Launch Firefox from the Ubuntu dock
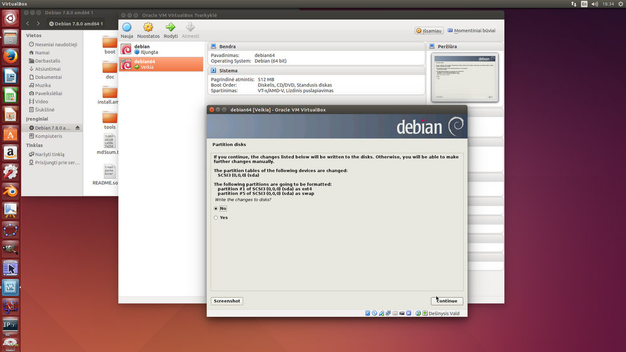626x352 pixels. click(x=10, y=57)
